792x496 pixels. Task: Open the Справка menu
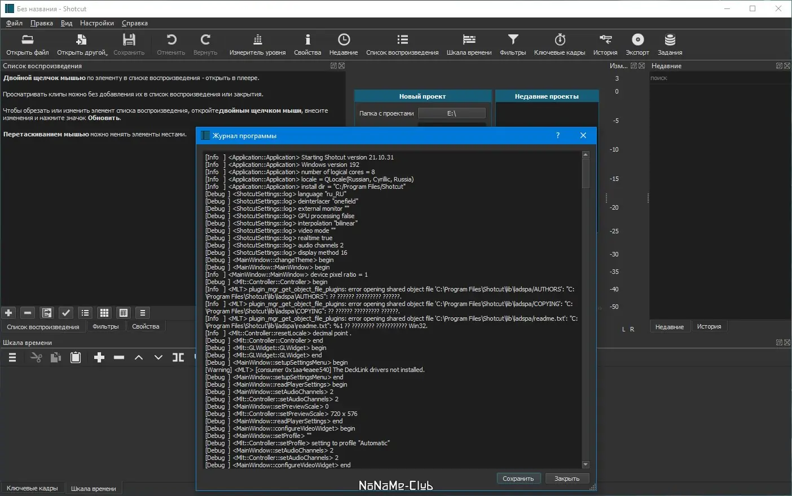[135, 23]
